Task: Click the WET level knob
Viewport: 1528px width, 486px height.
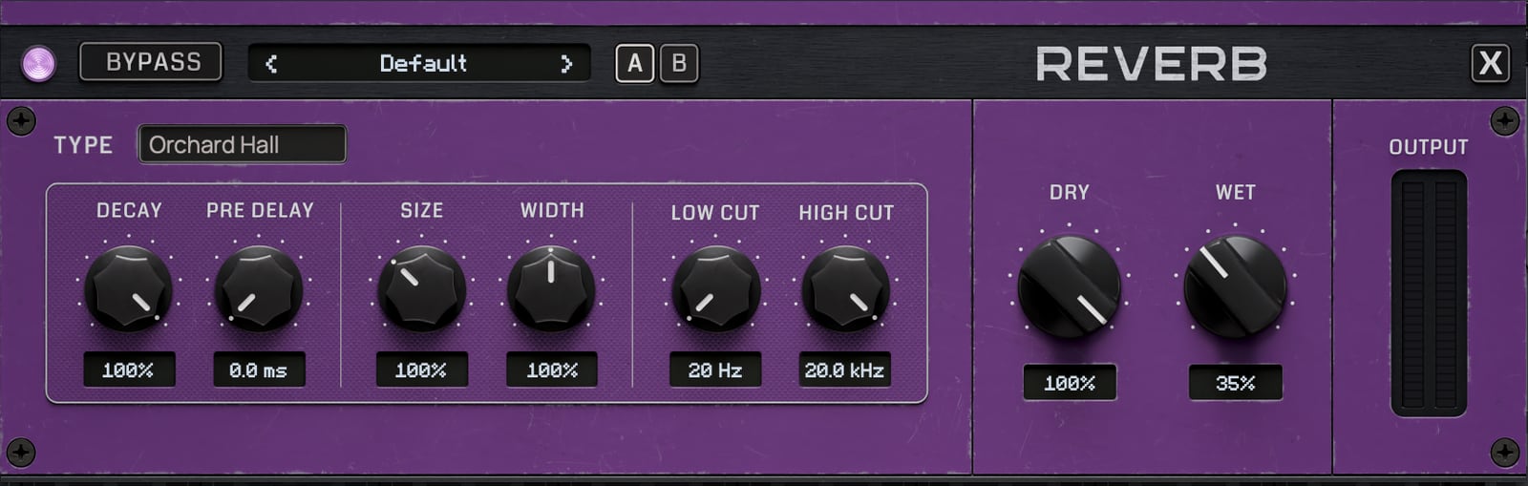Action: 1235,286
